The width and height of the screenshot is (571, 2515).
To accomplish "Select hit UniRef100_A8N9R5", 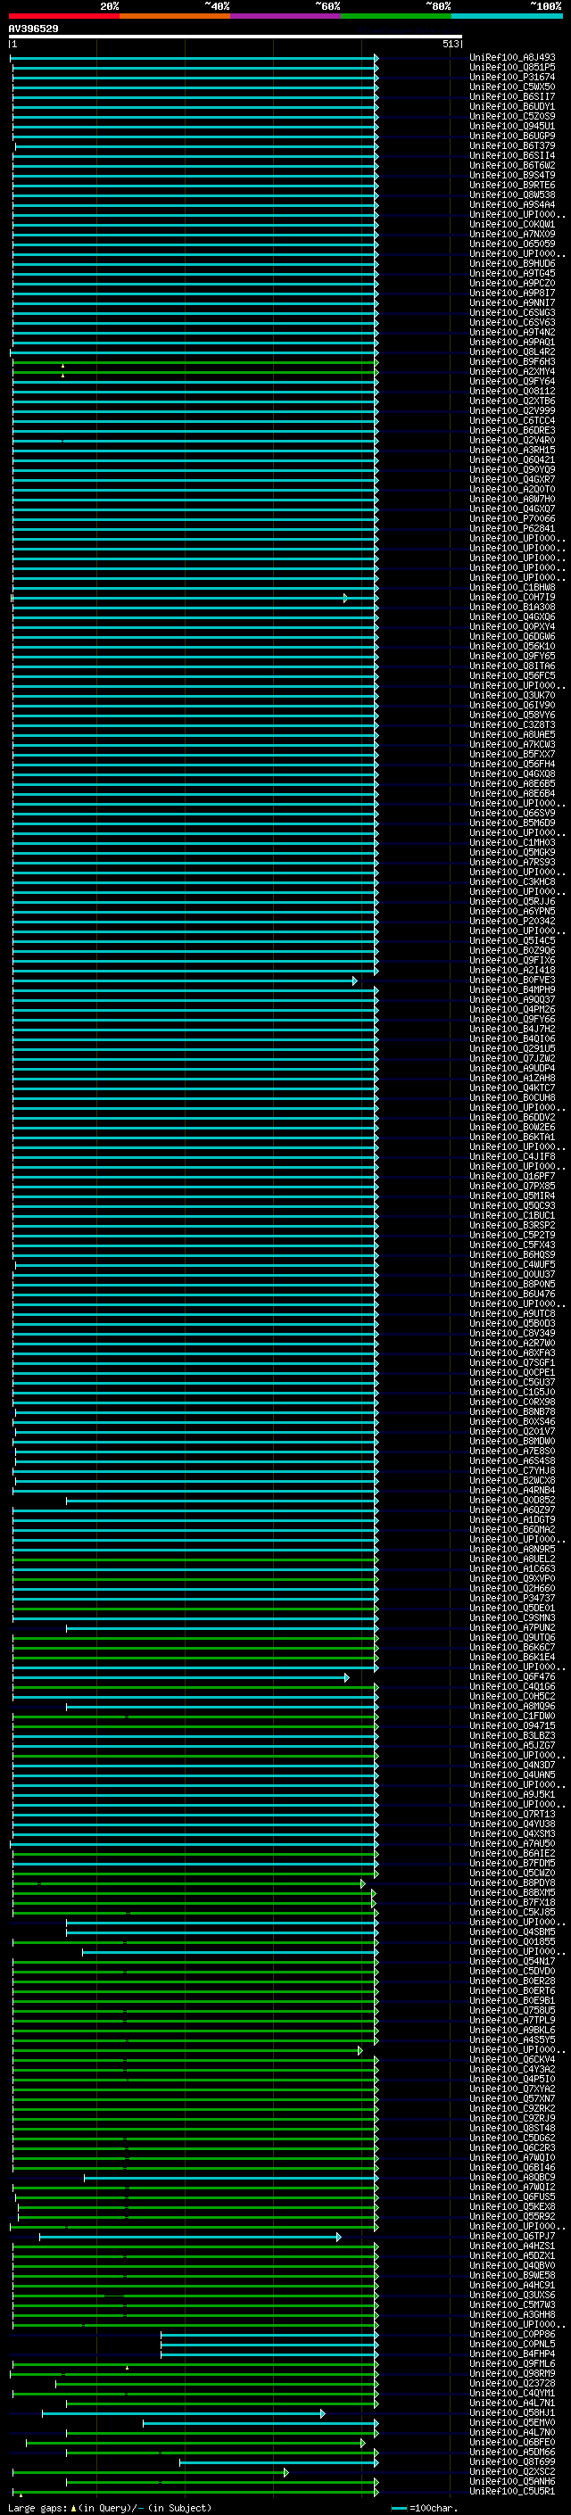I will click(512, 1550).
